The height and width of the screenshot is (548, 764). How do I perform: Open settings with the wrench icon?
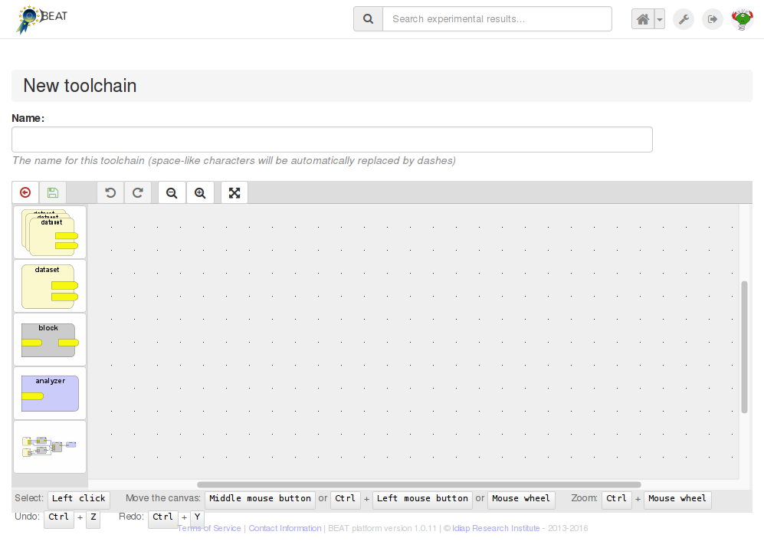coord(683,18)
